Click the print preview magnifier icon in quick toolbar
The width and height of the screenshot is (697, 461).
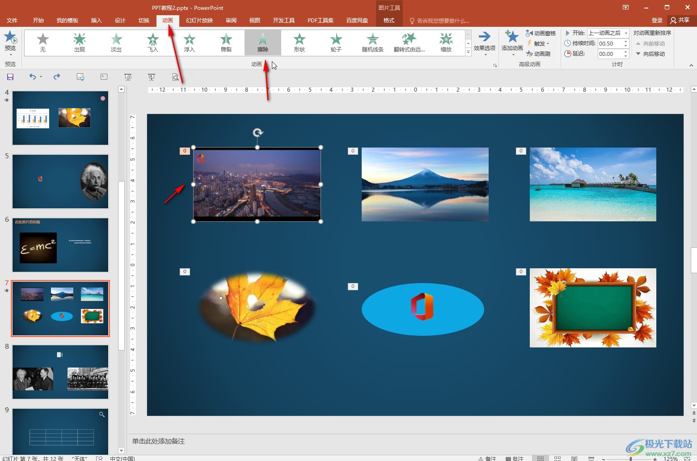176,77
